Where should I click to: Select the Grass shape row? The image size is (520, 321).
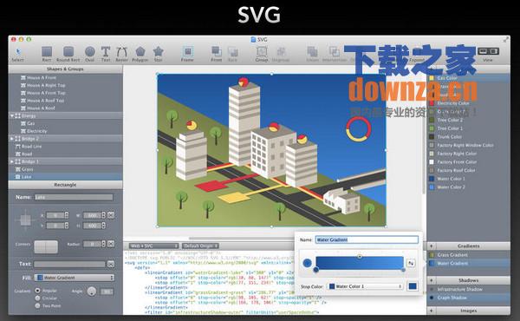point(65,169)
